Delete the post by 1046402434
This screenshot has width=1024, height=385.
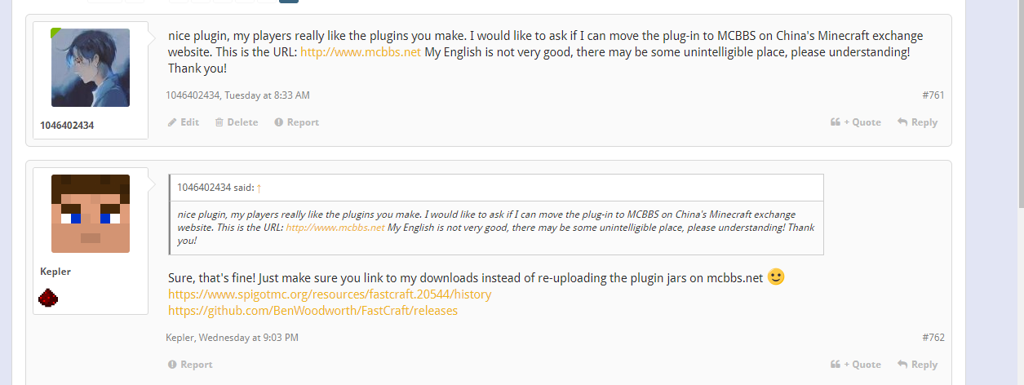point(237,122)
